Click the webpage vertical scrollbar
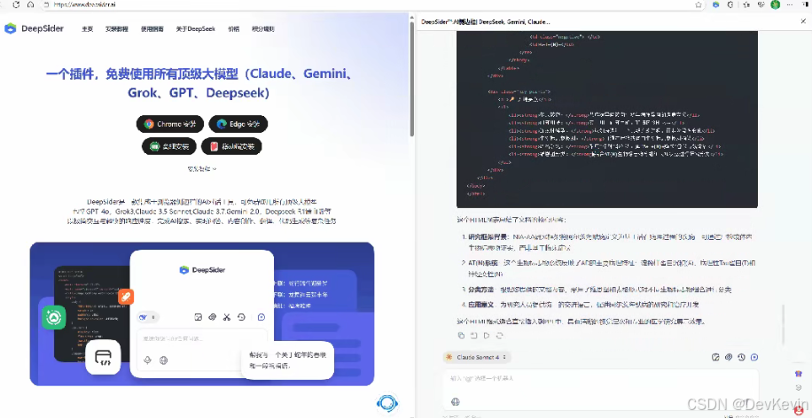 [x=412, y=78]
